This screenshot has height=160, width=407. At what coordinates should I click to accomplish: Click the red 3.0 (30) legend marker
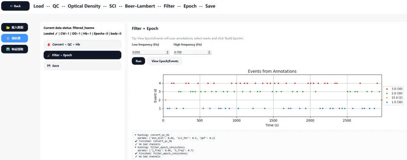click(387, 89)
